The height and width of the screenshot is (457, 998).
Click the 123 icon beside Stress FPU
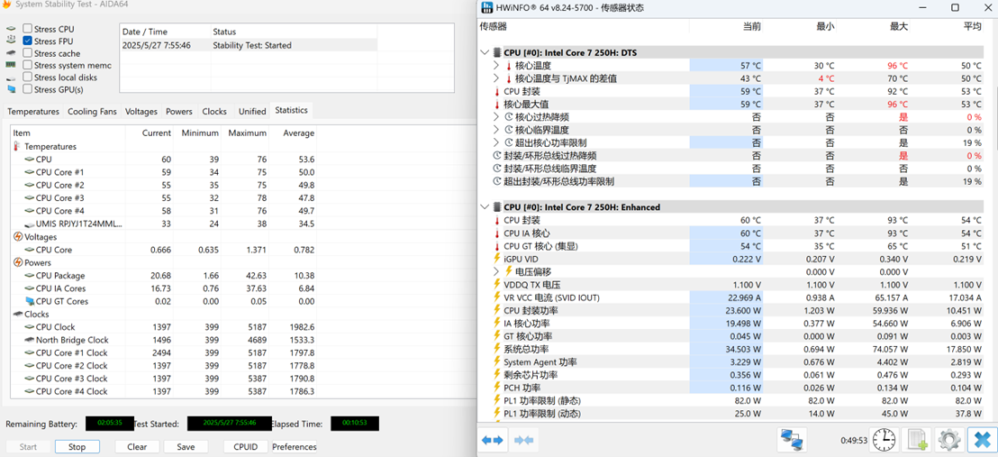(x=11, y=41)
